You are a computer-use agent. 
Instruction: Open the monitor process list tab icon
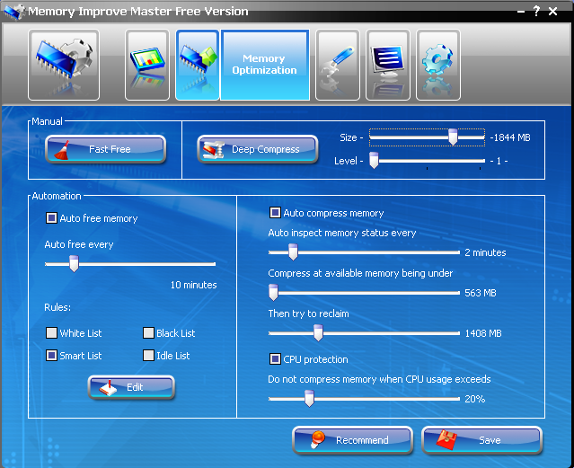[x=388, y=65]
